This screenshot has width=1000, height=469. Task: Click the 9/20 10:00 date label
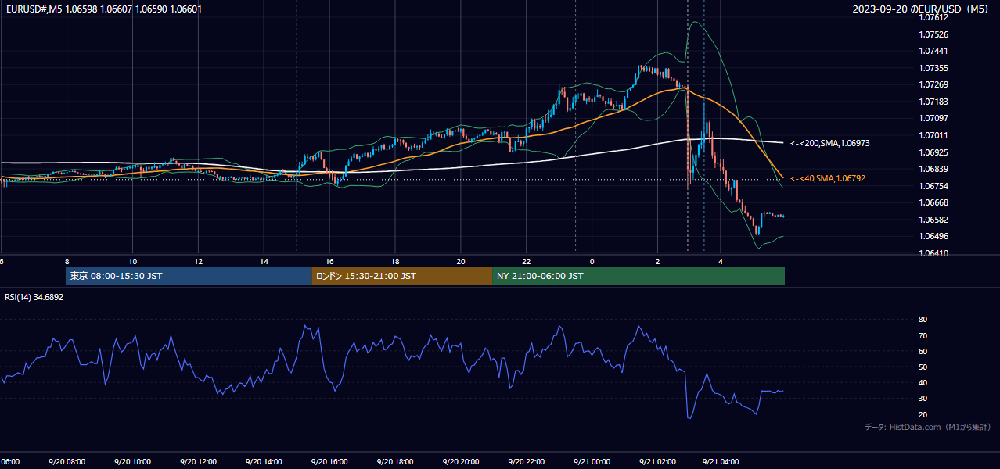pos(132,462)
